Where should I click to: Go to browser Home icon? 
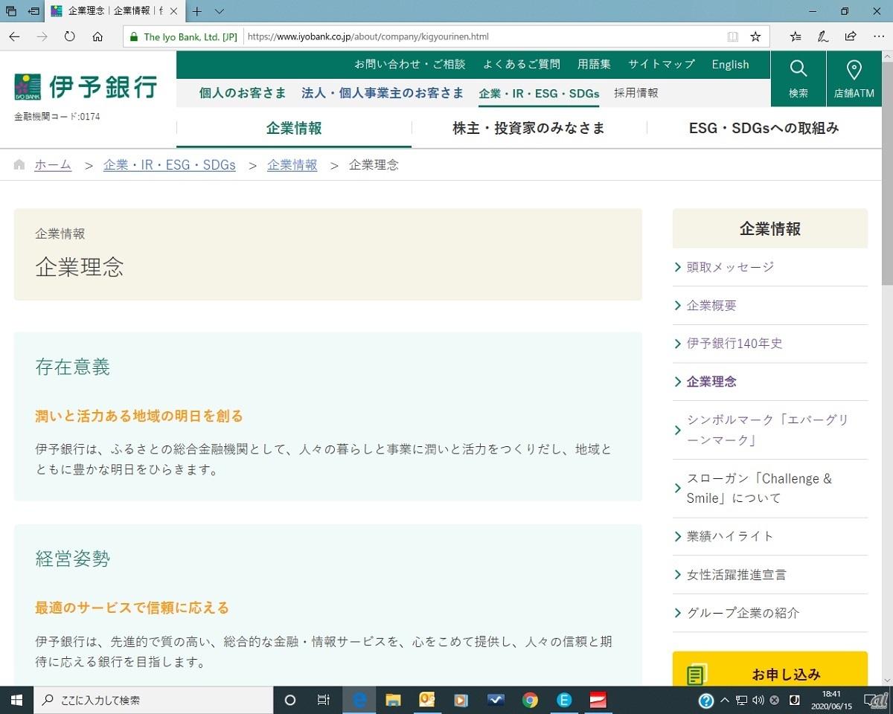coord(97,36)
